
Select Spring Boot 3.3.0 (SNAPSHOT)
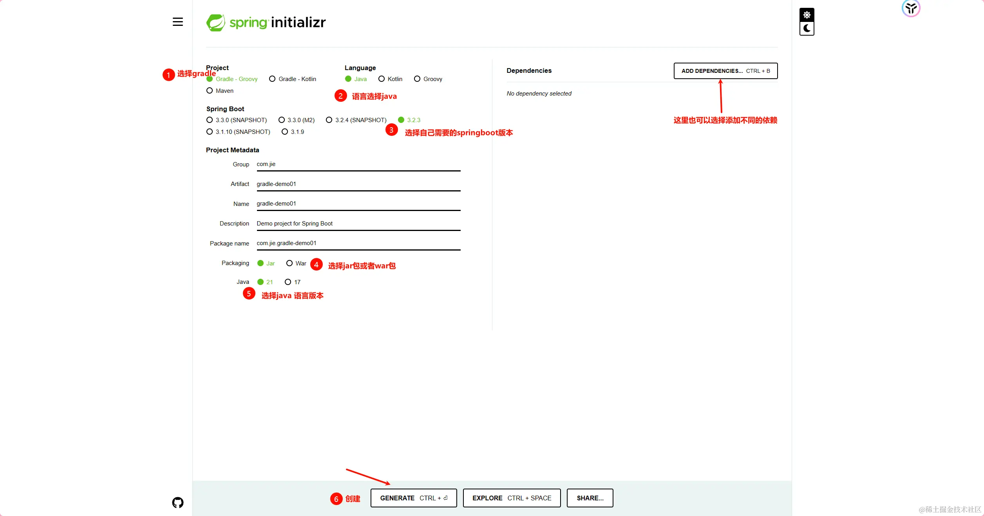[237, 120]
